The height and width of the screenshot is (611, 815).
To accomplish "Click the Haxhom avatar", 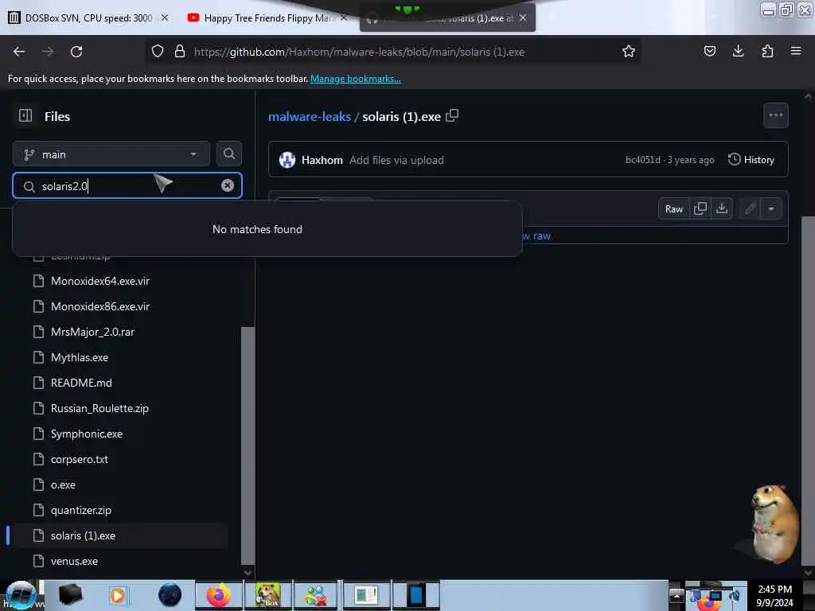I will (287, 159).
